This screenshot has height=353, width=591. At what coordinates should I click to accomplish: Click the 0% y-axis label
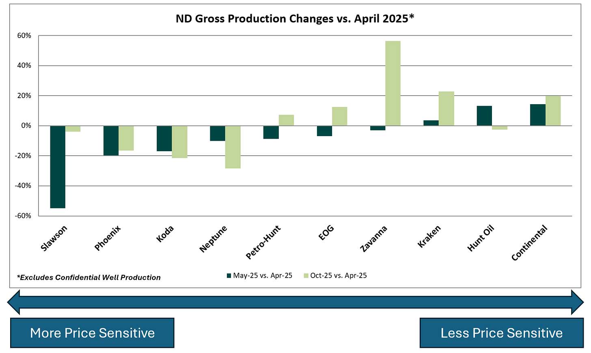[26, 126]
